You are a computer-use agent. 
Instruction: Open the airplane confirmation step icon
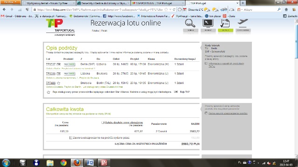tap(243, 23)
